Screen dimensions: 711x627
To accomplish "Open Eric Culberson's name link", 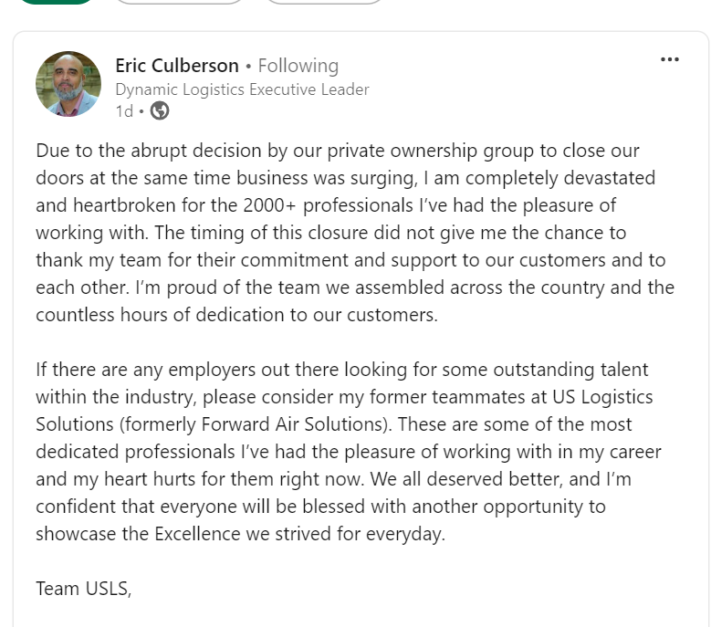I will (177, 66).
